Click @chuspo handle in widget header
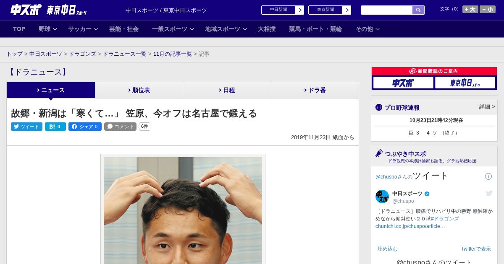Viewport: 504px width, 264px height. click(386, 177)
